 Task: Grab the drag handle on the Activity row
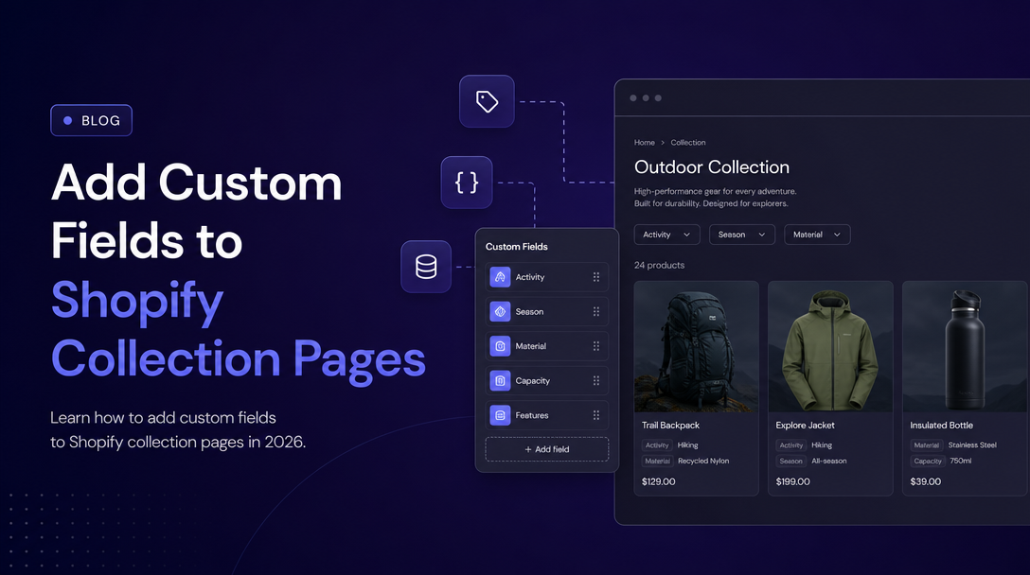pyautogui.click(x=596, y=277)
